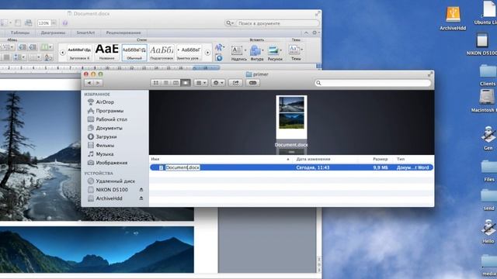Switch Finder to list view
The height and width of the screenshot is (279, 497).
pos(165,83)
